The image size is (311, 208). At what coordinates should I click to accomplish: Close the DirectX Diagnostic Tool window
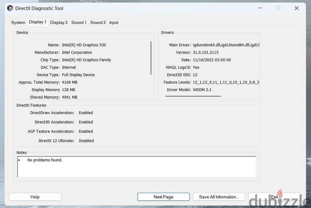tap(296, 8)
